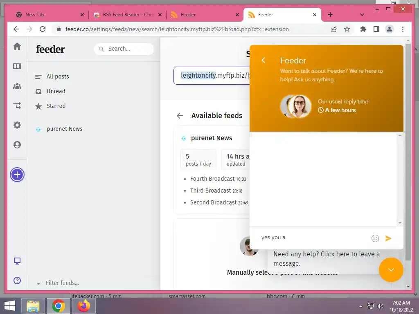Open the column reader view icon
Viewport: 419px width, 314px height.
point(17,66)
